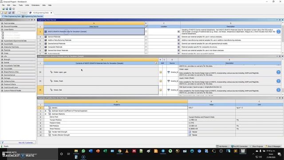Tick column B checkbox for Geomechanical Materials
Screen dimensions: 284x160
(146, 44)
